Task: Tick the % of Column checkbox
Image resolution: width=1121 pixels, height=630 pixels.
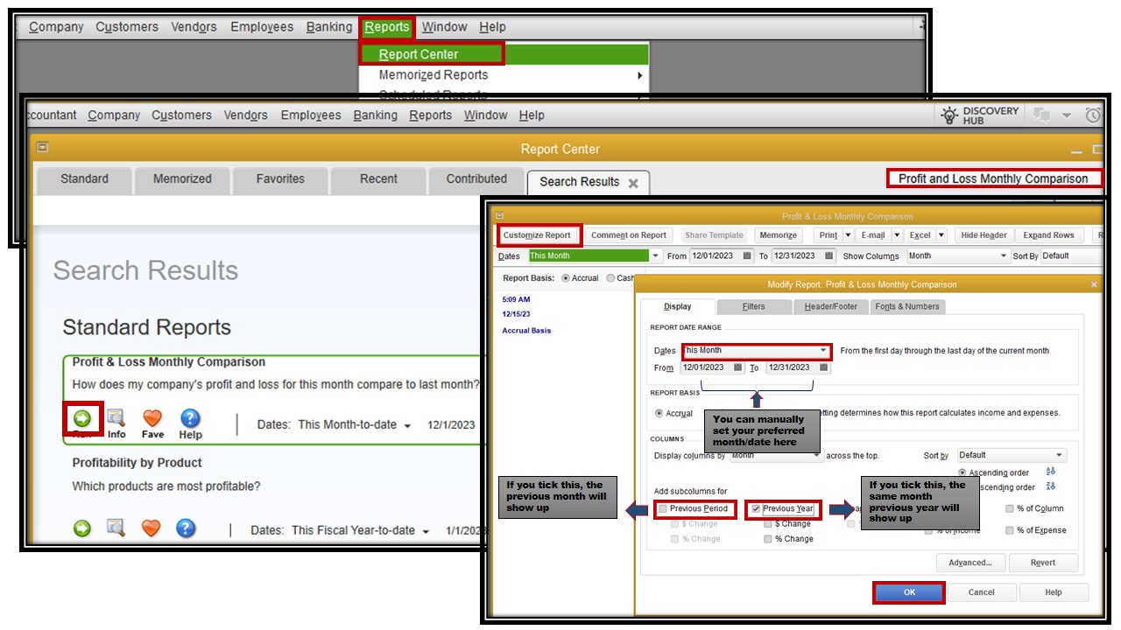Action: coord(1011,508)
